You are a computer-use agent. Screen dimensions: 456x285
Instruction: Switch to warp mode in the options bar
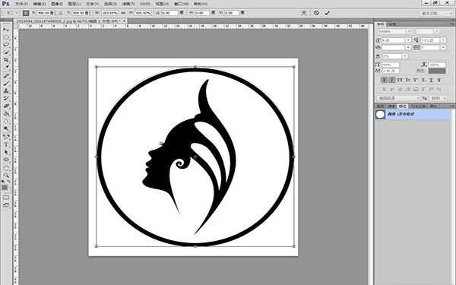[x=304, y=13]
